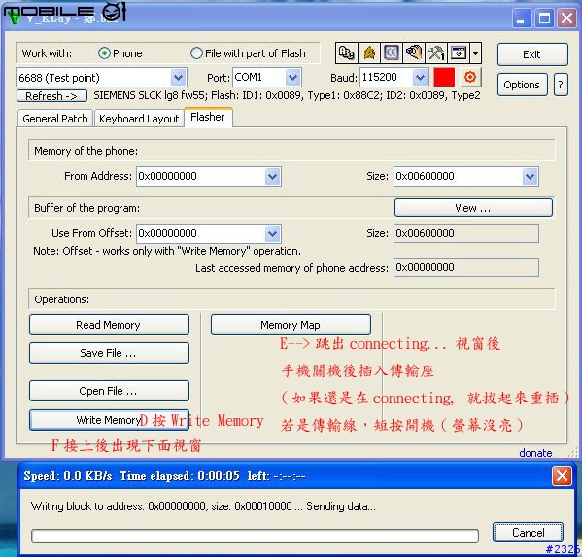This screenshot has height=557, width=582.
Task: Expand the memory Size 0x00600000 dropdown
Action: pyautogui.click(x=530, y=176)
